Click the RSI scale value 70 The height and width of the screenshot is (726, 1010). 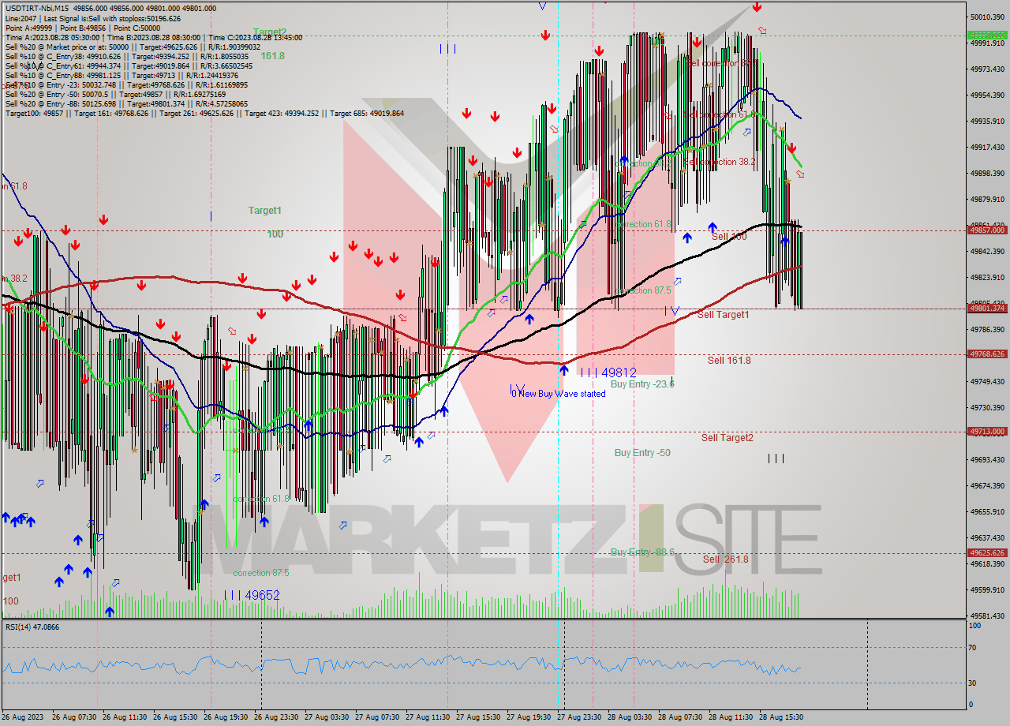[x=974, y=647]
